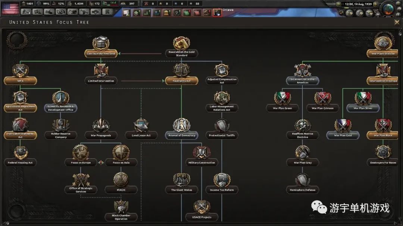Select War Plan Crimson focus
This screenshot has height=226, width=403.
tap(322, 102)
